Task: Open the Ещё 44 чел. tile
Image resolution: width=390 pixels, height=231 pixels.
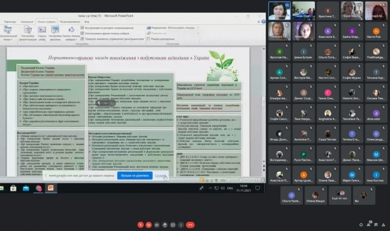Action: (339, 195)
